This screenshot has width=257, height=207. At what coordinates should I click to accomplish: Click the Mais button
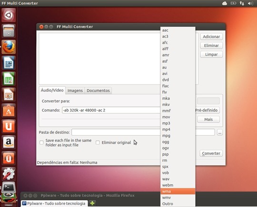pyautogui.click(x=208, y=120)
